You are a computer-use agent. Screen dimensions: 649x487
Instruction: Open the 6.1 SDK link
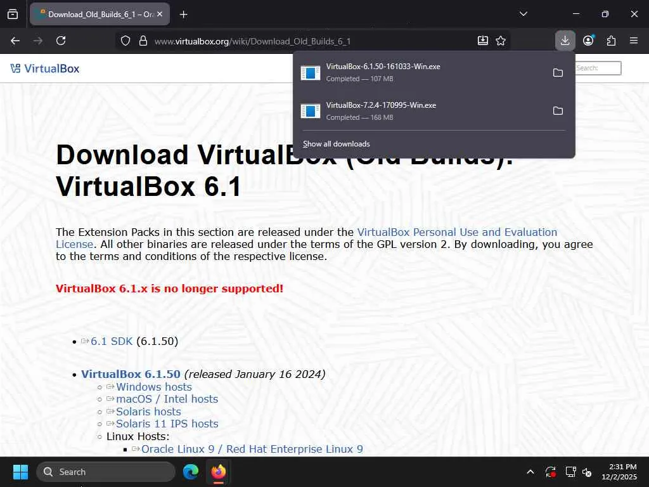(112, 341)
